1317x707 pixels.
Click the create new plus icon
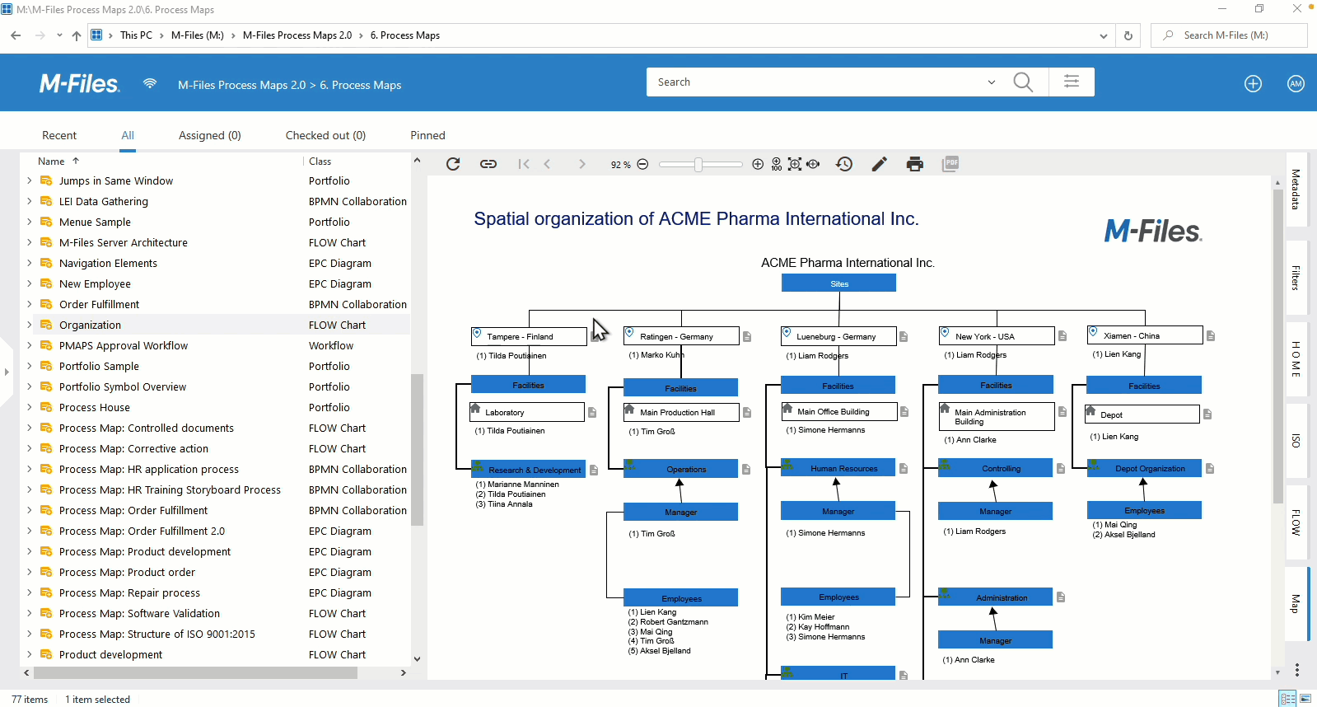pos(1253,83)
